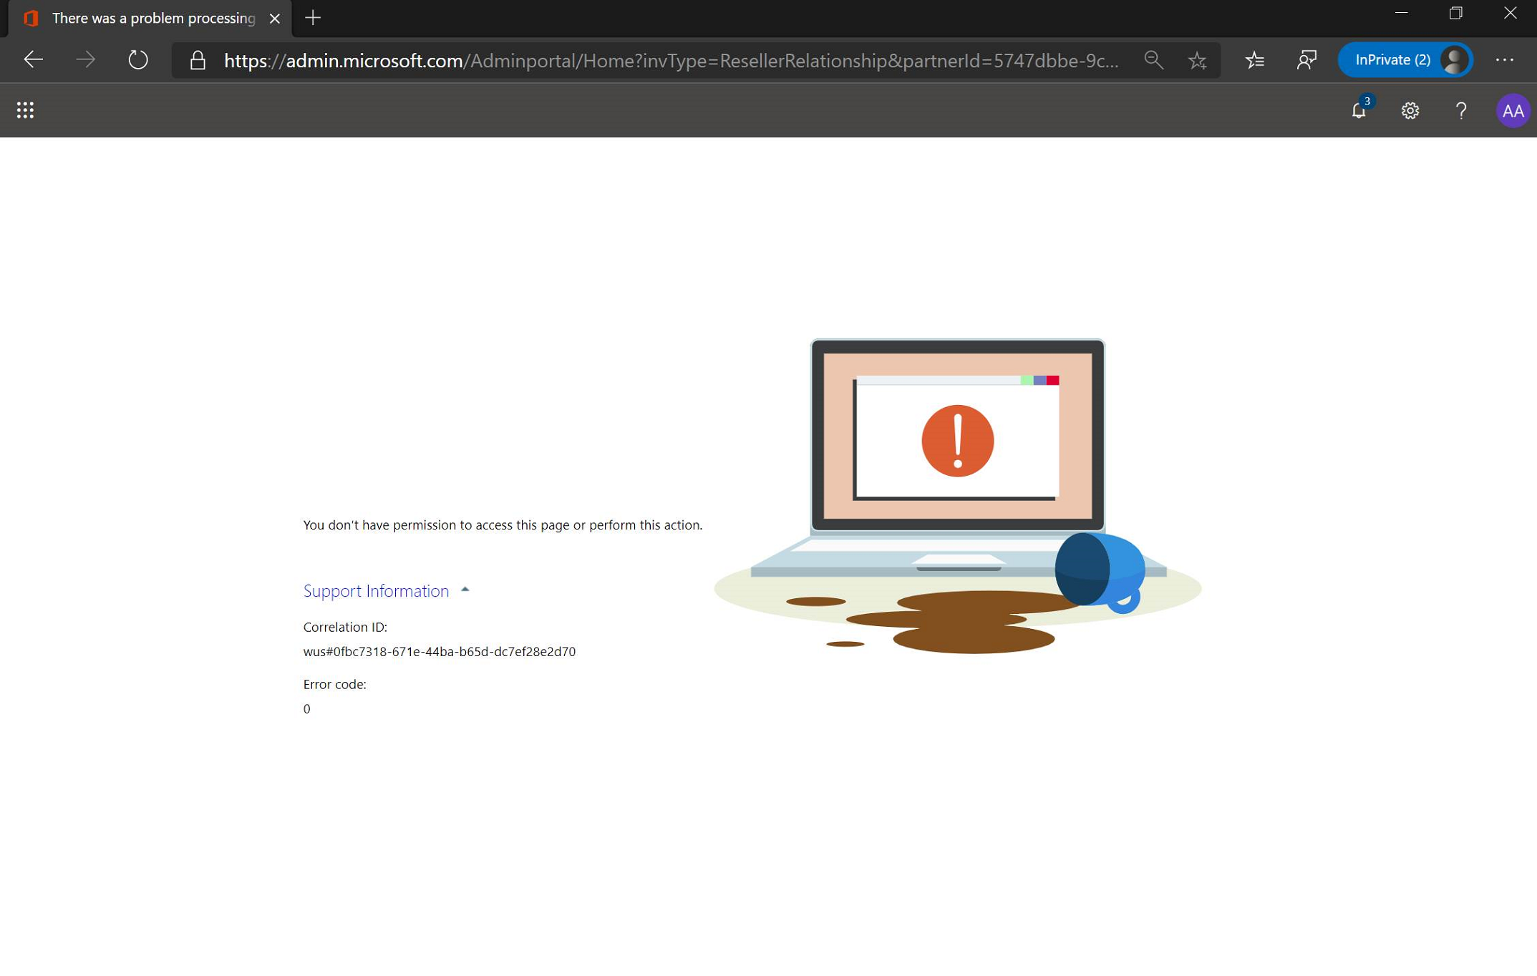The height and width of the screenshot is (976, 1537).
Task: Click the Support Information link
Action: (x=375, y=590)
